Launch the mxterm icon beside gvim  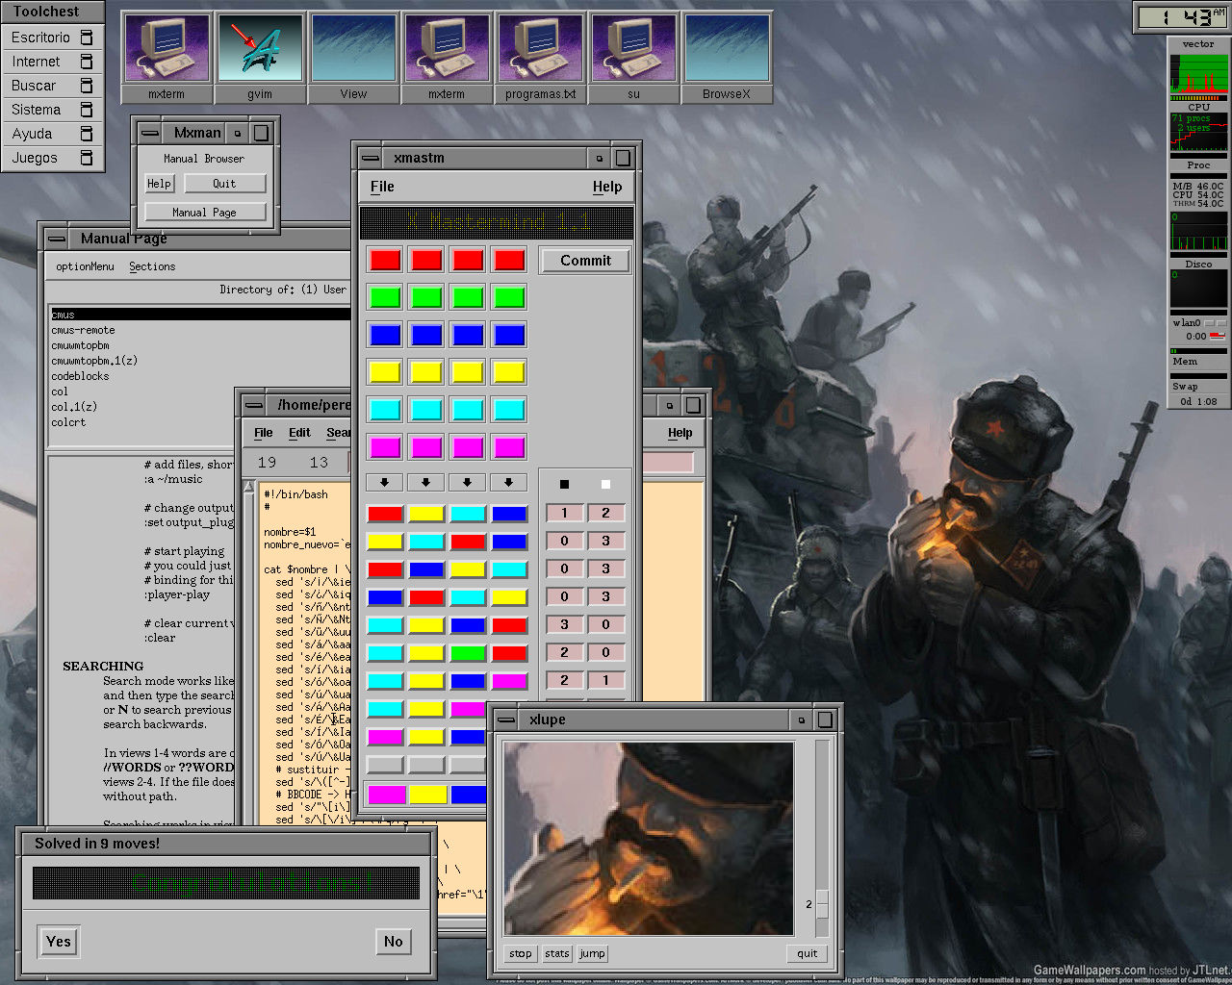coord(166,57)
